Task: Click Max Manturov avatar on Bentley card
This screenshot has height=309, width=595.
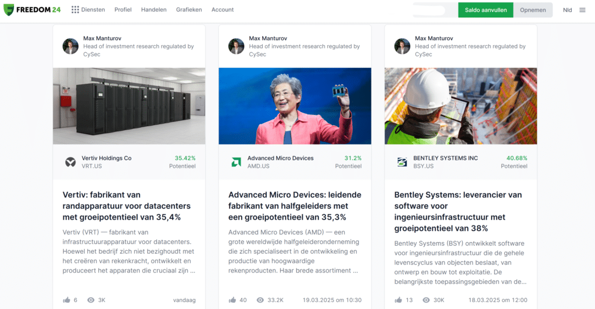Action: click(402, 46)
